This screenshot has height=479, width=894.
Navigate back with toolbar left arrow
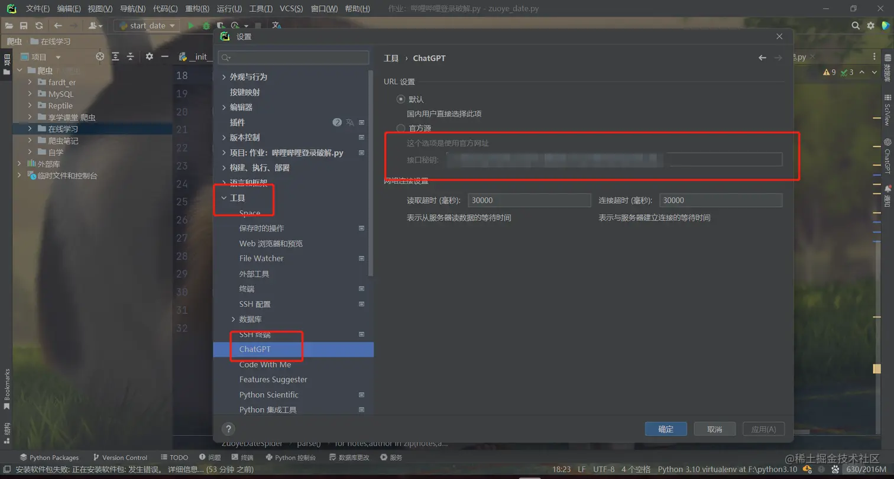[x=57, y=25]
